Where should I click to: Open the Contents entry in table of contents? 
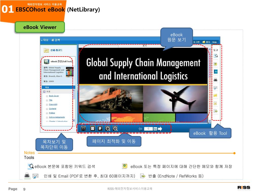click(x=53, y=109)
